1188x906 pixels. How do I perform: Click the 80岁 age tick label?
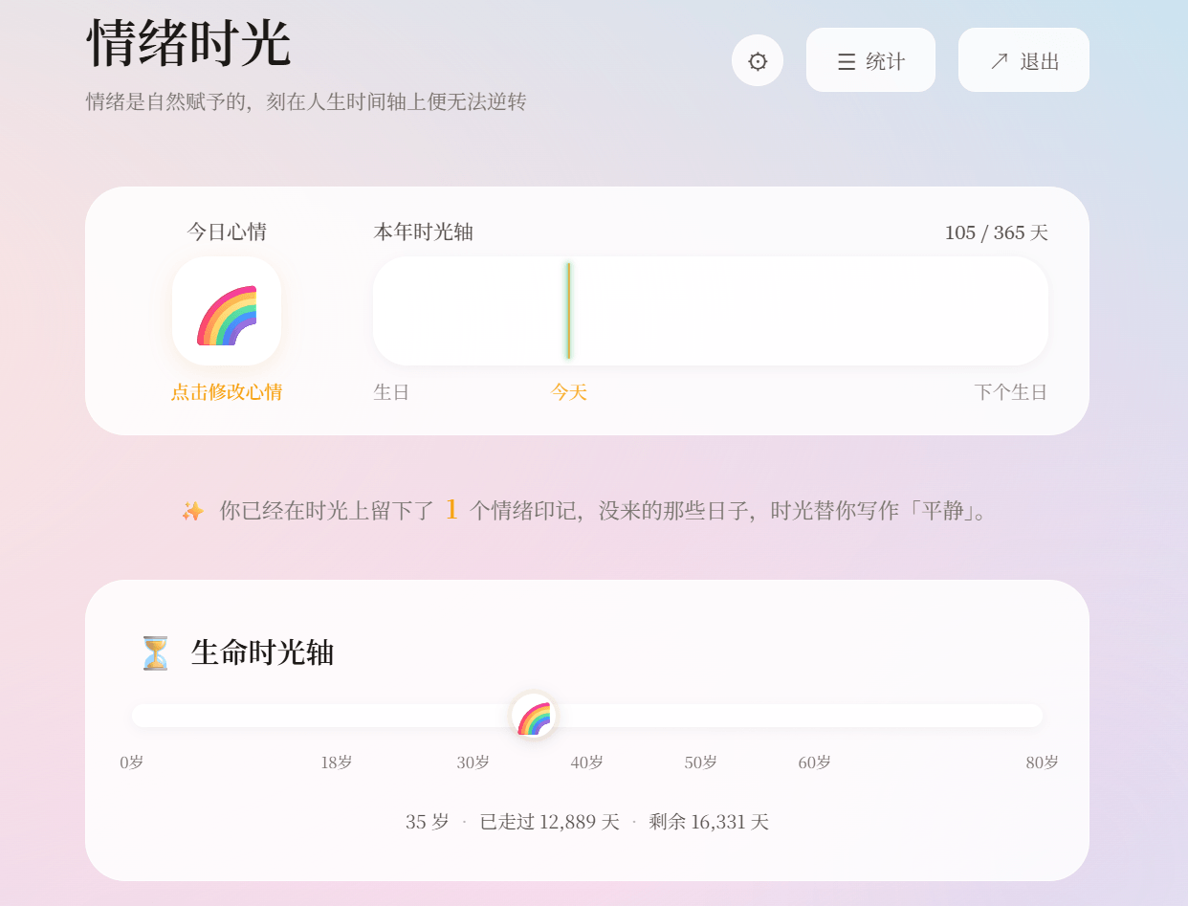point(1043,762)
